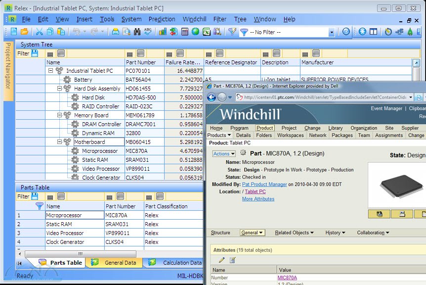This screenshot has width=426, height=285.
Task: Open the calculator icon in toolbar
Action: coord(184,32)
